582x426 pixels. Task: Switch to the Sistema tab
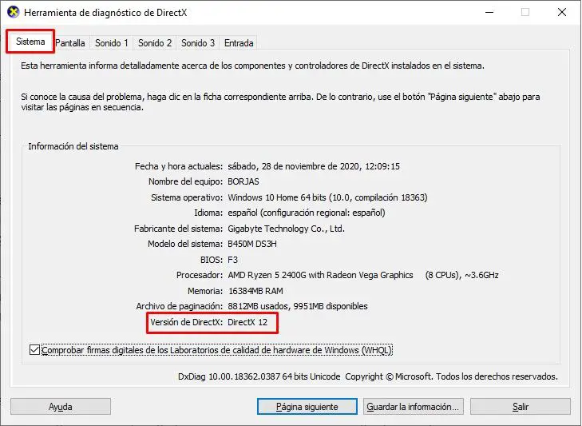tap(30, 42)
